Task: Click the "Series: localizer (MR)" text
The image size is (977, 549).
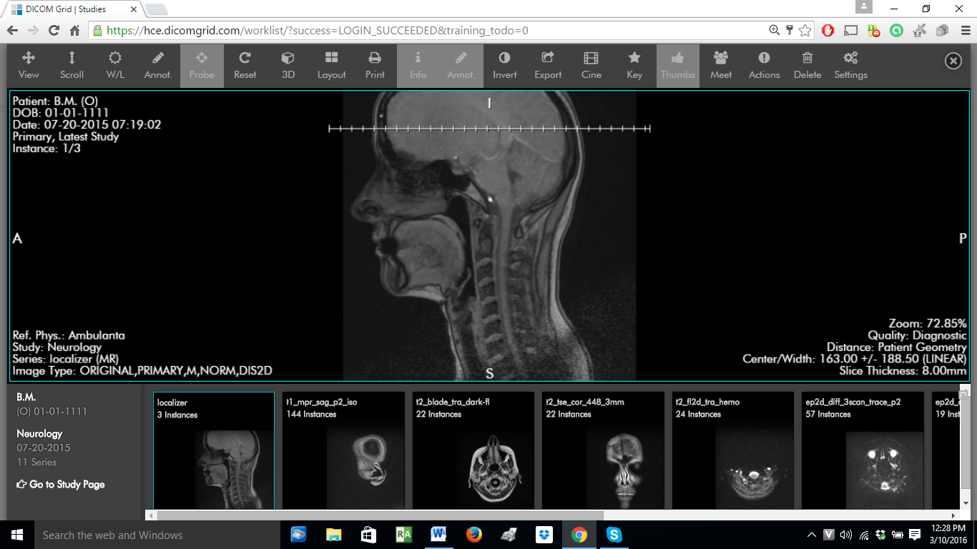Action: (66, 359)
